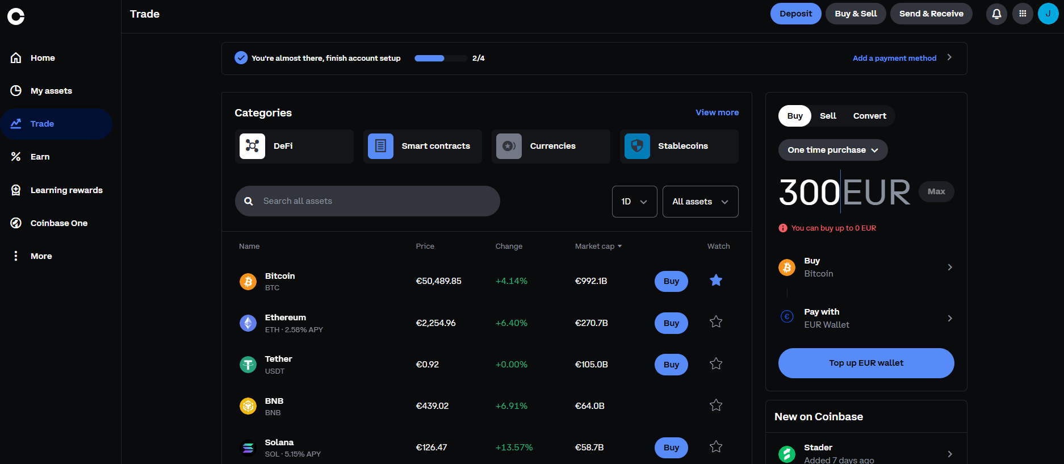1064x464 pixels.
Task: Click the Stader token icon
Action: coord(787,454)
